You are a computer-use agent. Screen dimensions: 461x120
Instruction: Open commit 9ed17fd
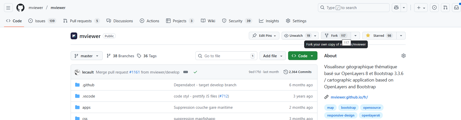point(255,72)
